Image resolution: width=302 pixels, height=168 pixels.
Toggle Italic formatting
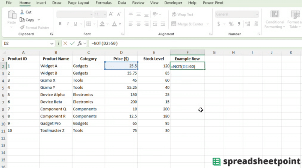pyautogui.click(x=67, y=24)
